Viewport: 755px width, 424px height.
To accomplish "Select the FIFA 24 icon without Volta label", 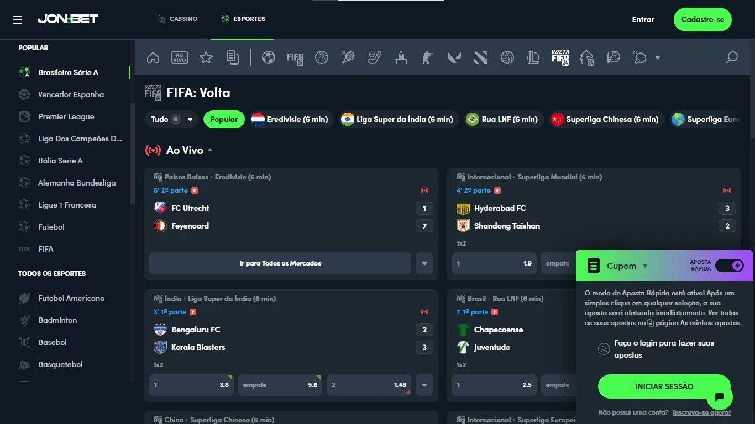I will coord(295,58).
